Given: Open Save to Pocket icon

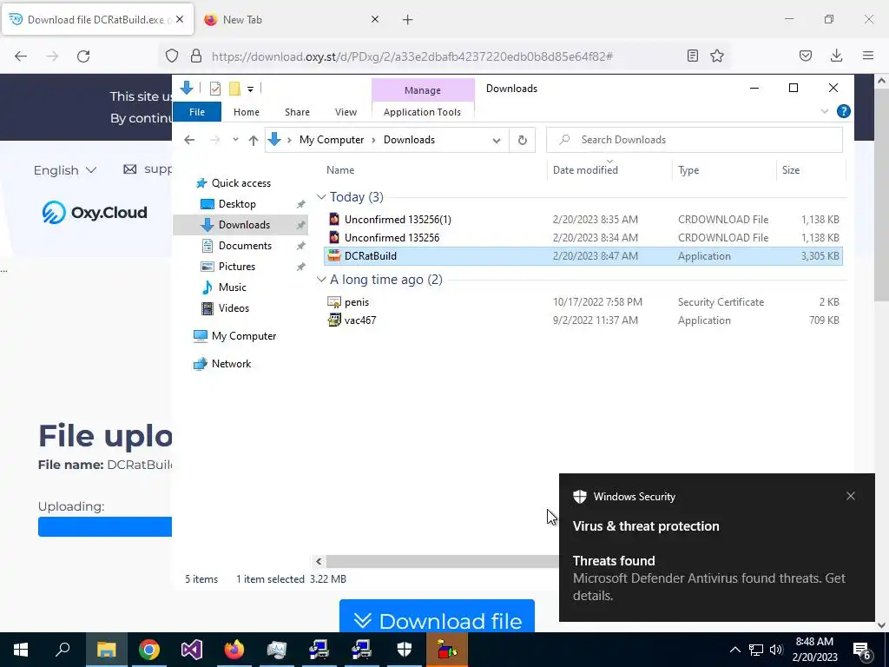Looking at the screenshot, I should tap(806, 56).
